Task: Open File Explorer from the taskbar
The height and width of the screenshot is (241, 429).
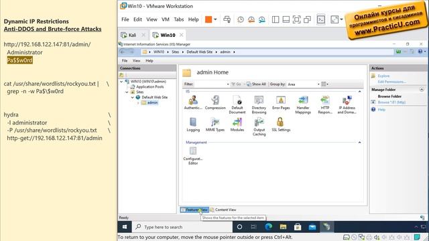Action: pos(283,227)
